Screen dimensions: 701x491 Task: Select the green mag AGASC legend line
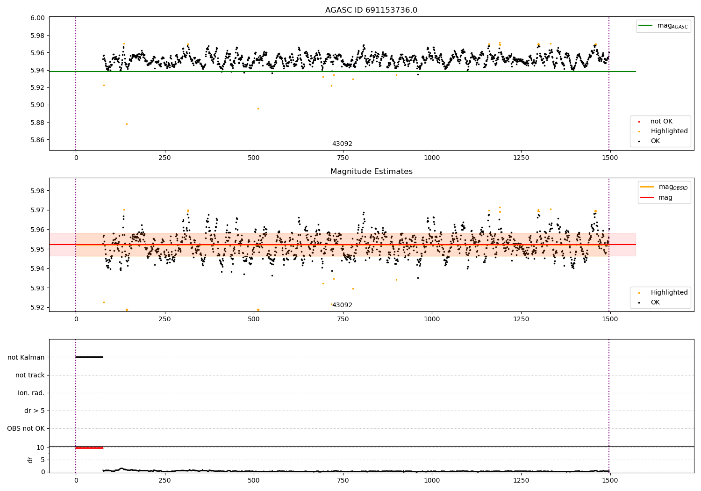coord(646,26)
